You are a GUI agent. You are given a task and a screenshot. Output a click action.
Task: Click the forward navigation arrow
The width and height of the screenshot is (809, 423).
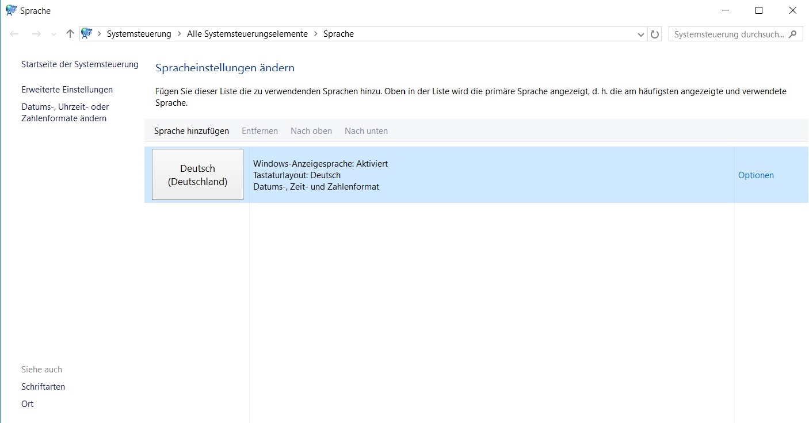[36, 34]
